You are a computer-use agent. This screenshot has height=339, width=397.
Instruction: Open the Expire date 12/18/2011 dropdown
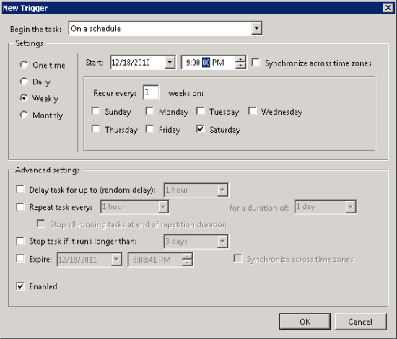(116, 260)
